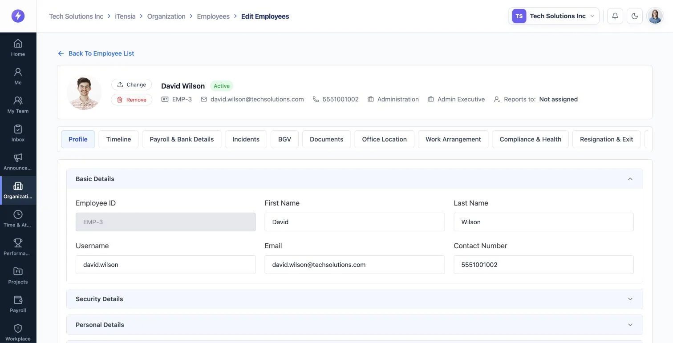The image size is (673, 343).
Task: Switch to Resignation & Exit tab
Action: [606, 139]
